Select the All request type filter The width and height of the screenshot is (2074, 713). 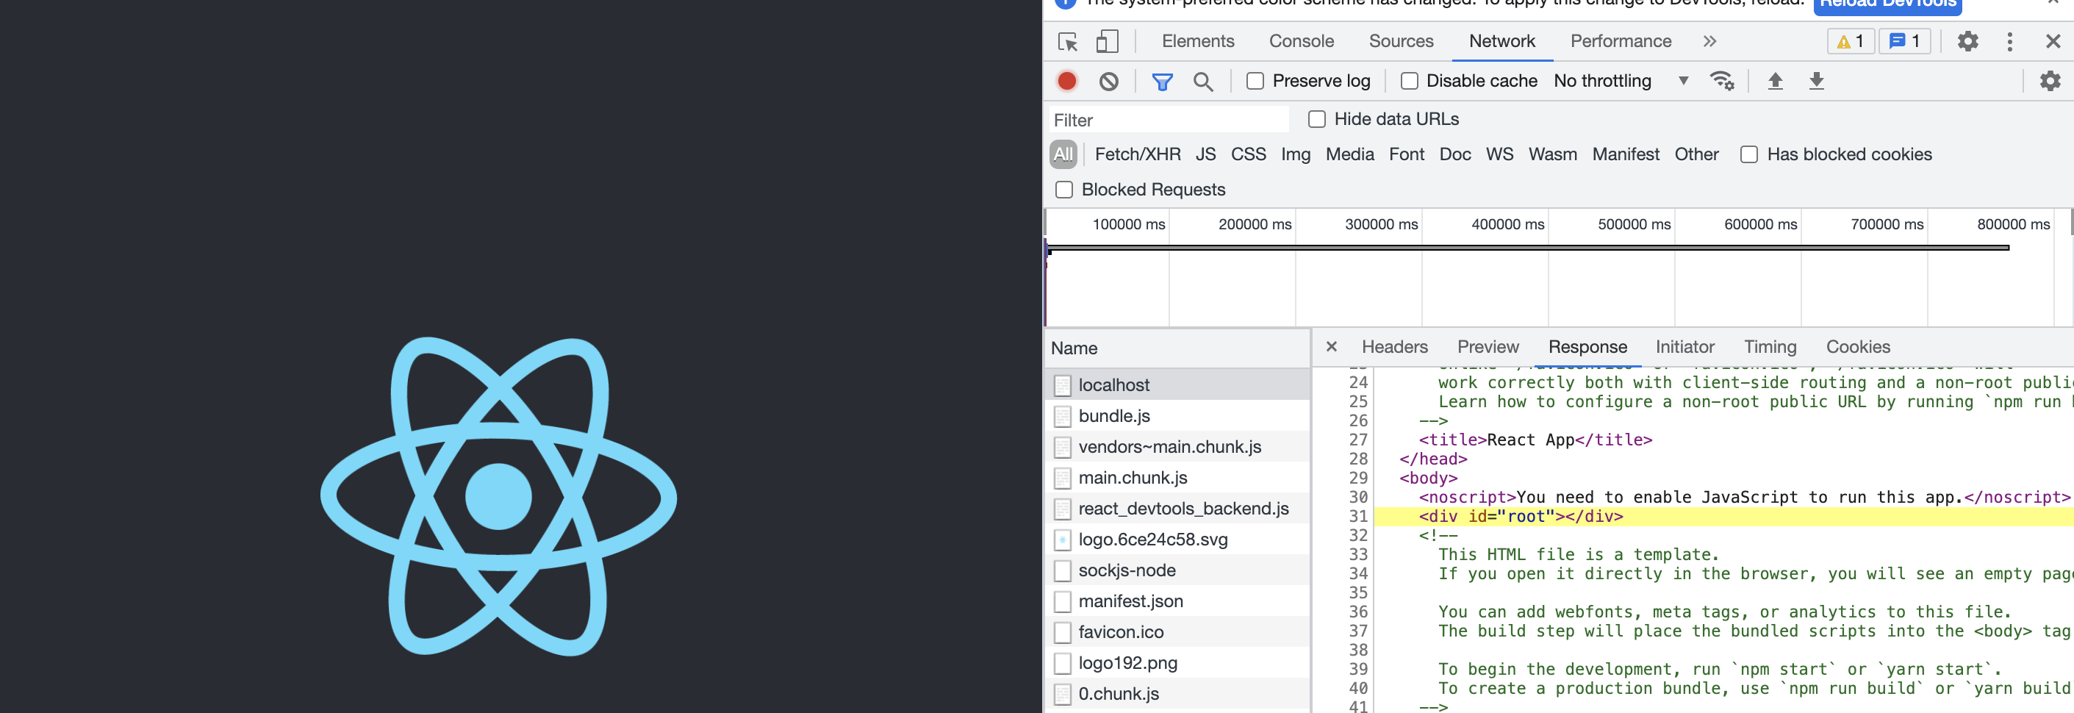(x=1063, y=154)
